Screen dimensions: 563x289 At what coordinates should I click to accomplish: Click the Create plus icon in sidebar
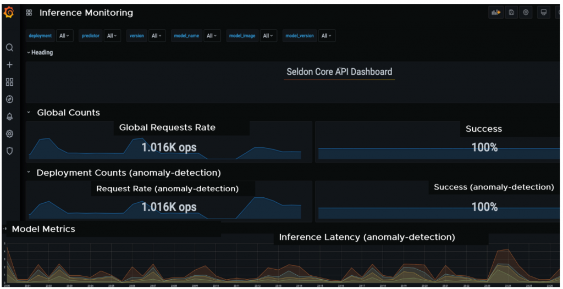click(10, 65)
